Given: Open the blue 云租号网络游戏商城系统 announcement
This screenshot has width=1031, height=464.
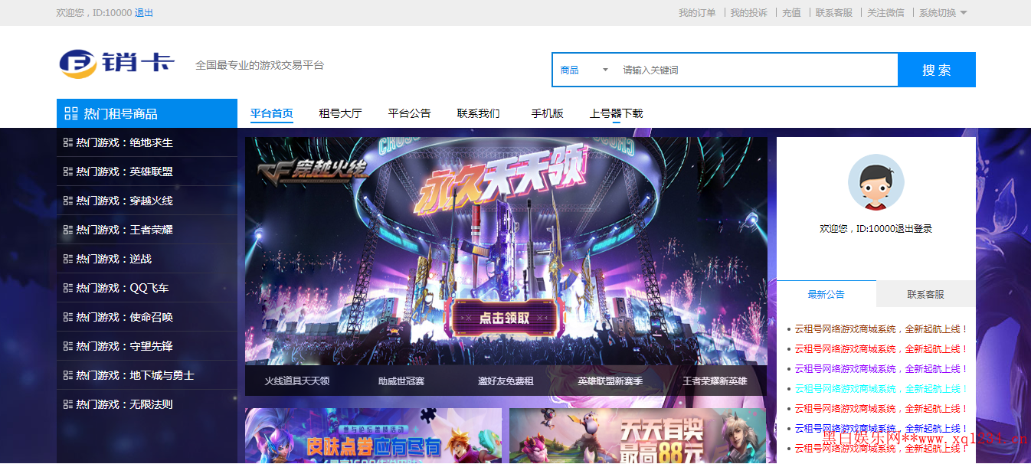Looking at the screenshot, I should coord(882,429).
